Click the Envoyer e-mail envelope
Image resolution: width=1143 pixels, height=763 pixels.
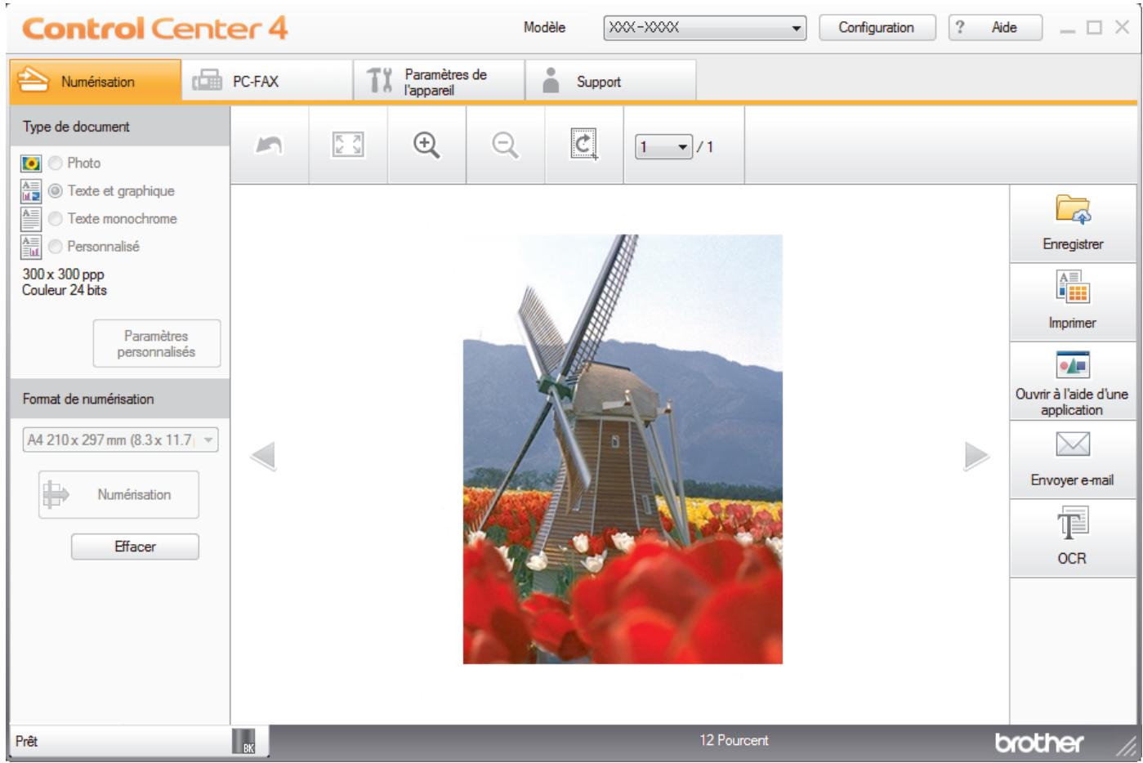coord(1072,444)
